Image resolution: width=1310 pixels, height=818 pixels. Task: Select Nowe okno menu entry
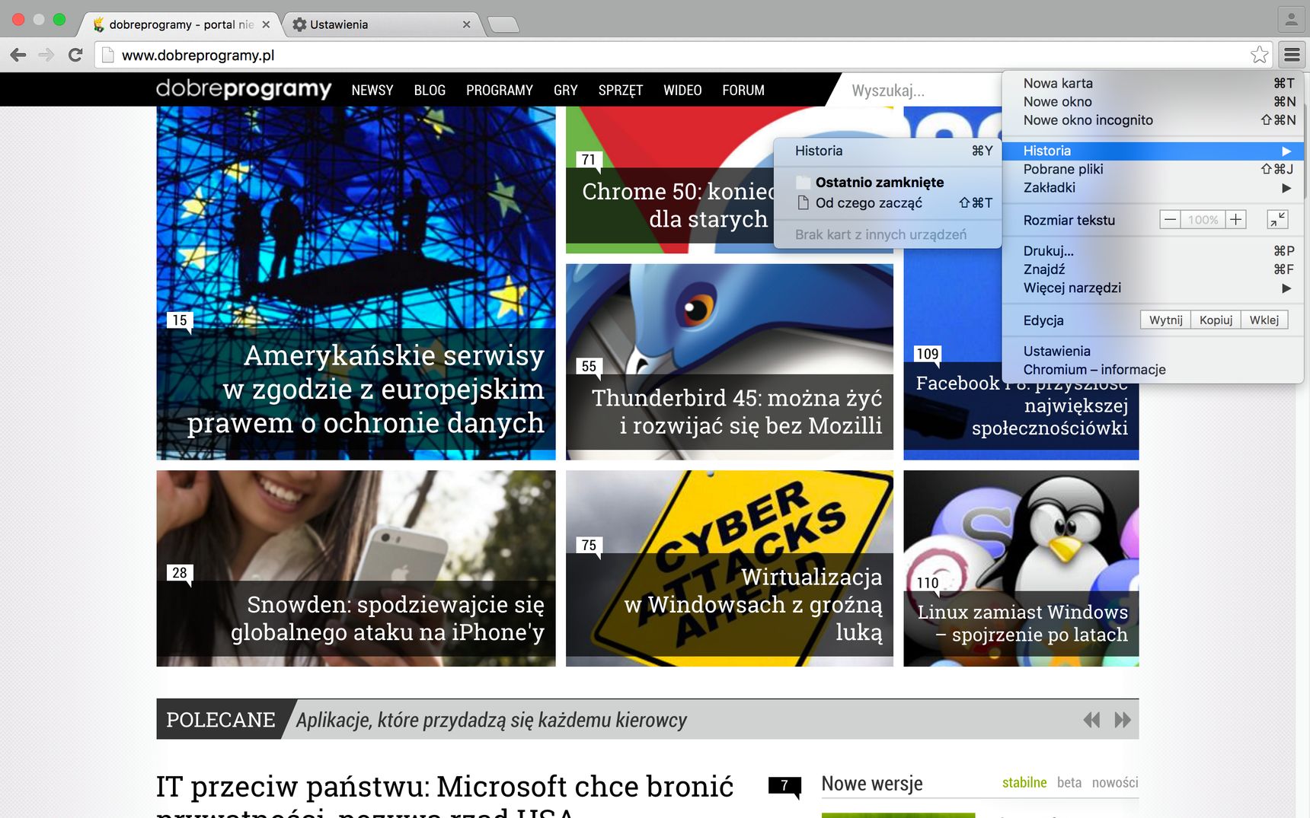point(1153,101)
